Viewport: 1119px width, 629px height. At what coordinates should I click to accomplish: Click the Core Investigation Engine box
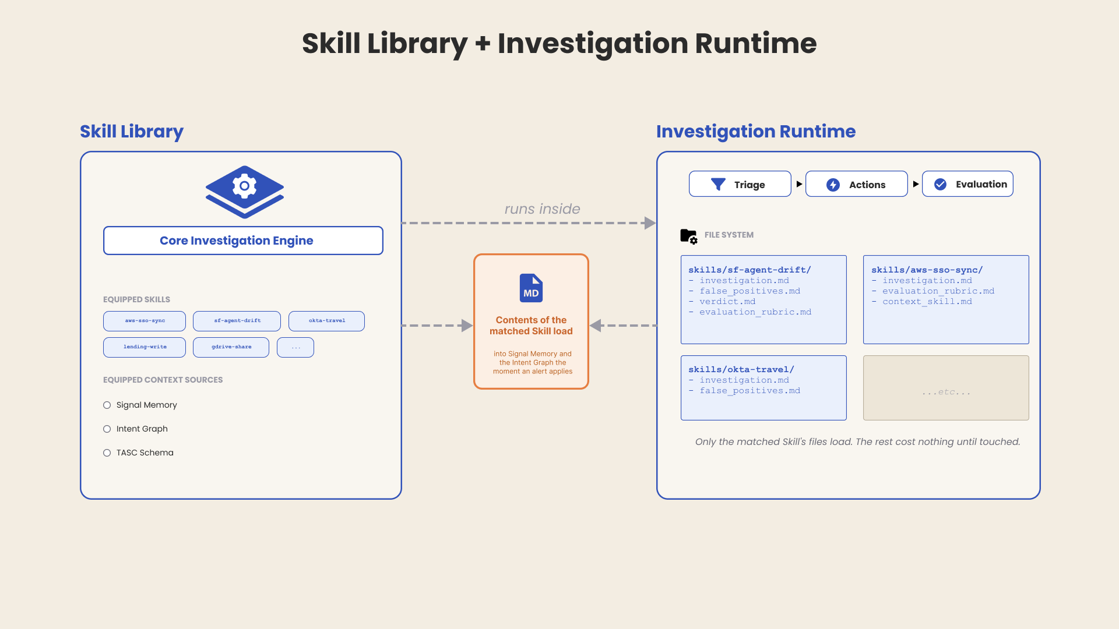point(243,241)
